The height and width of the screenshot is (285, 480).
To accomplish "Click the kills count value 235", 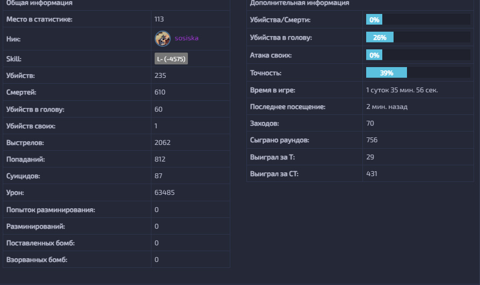I will (x=160, y=76).
